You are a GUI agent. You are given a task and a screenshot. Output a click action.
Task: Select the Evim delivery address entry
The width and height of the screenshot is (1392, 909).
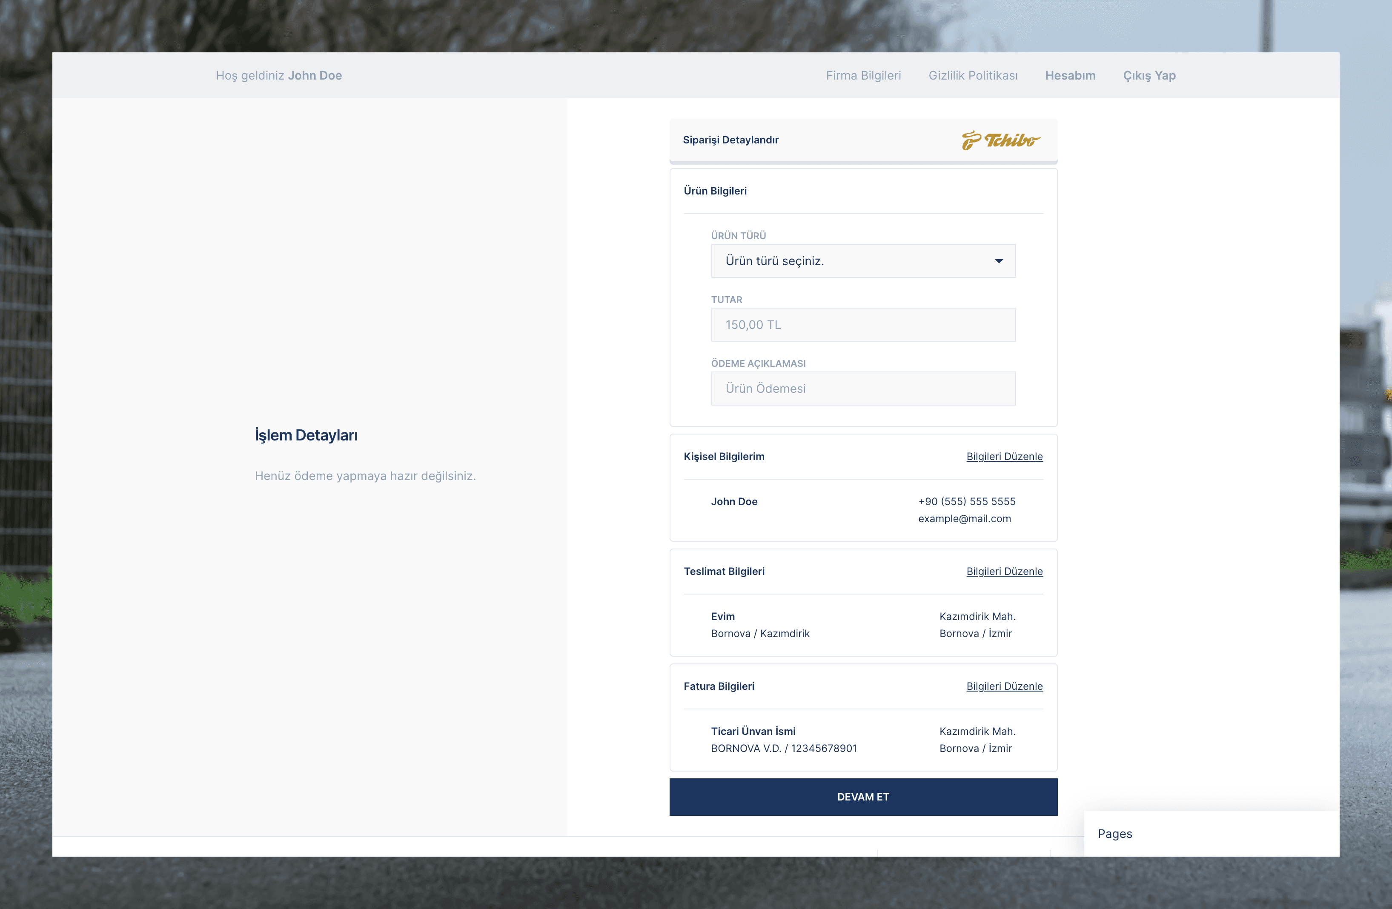[x=722, y=616]
